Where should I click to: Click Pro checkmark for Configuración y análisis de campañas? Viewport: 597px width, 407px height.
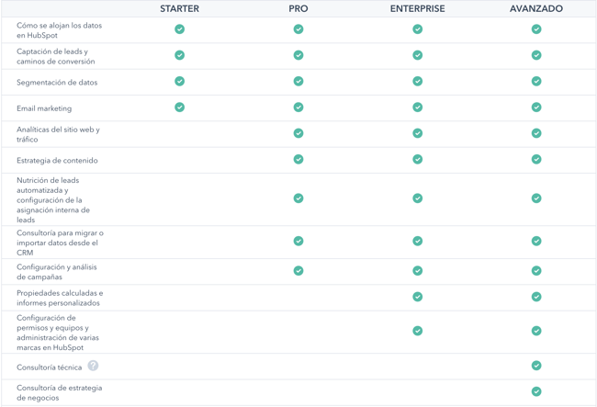pyautogui.click(x=298, y=271)
